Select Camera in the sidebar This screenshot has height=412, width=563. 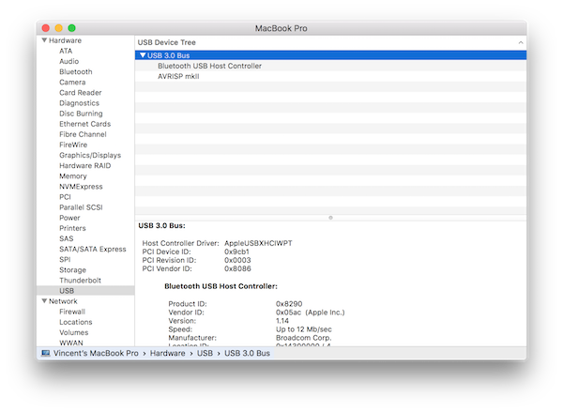[72, 83]
